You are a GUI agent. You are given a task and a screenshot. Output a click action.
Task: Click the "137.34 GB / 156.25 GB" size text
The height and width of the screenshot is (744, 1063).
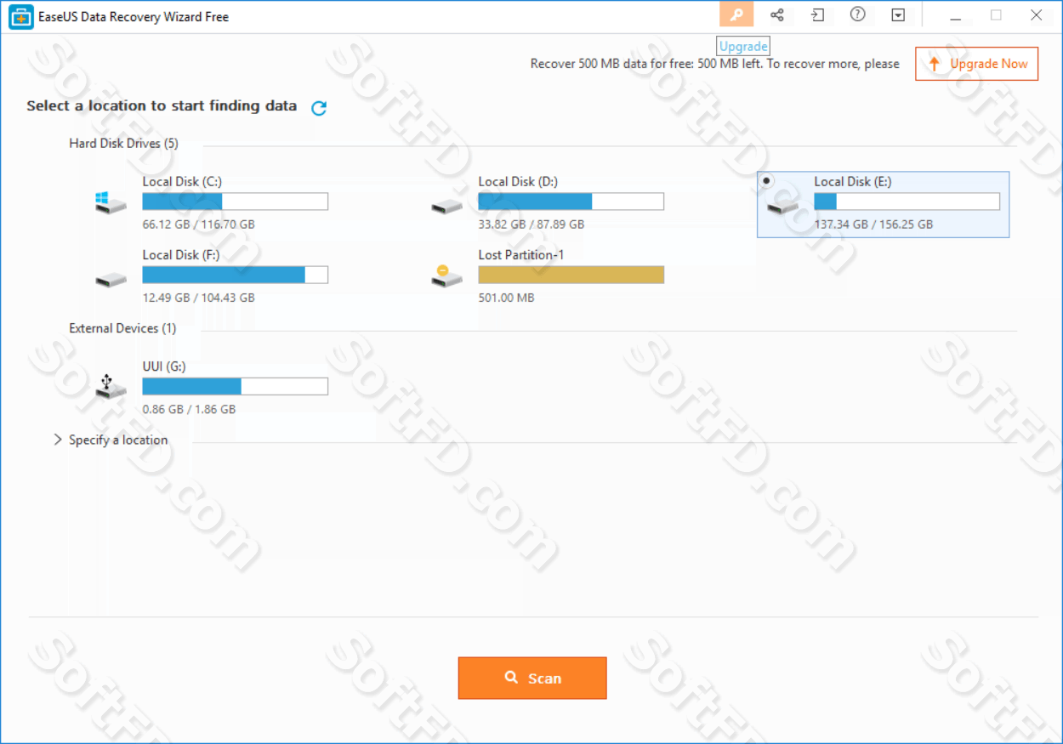pos(873,224)
